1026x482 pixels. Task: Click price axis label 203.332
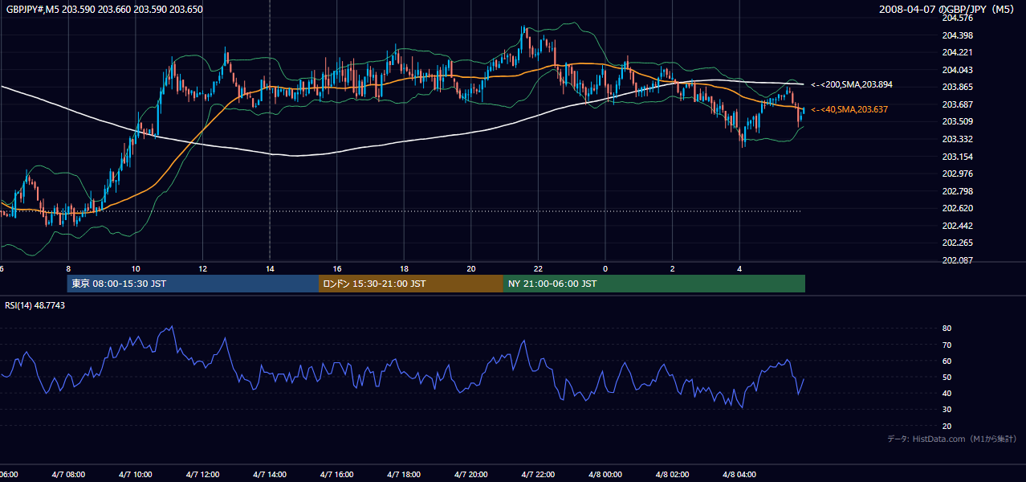[x=957, y=139]
